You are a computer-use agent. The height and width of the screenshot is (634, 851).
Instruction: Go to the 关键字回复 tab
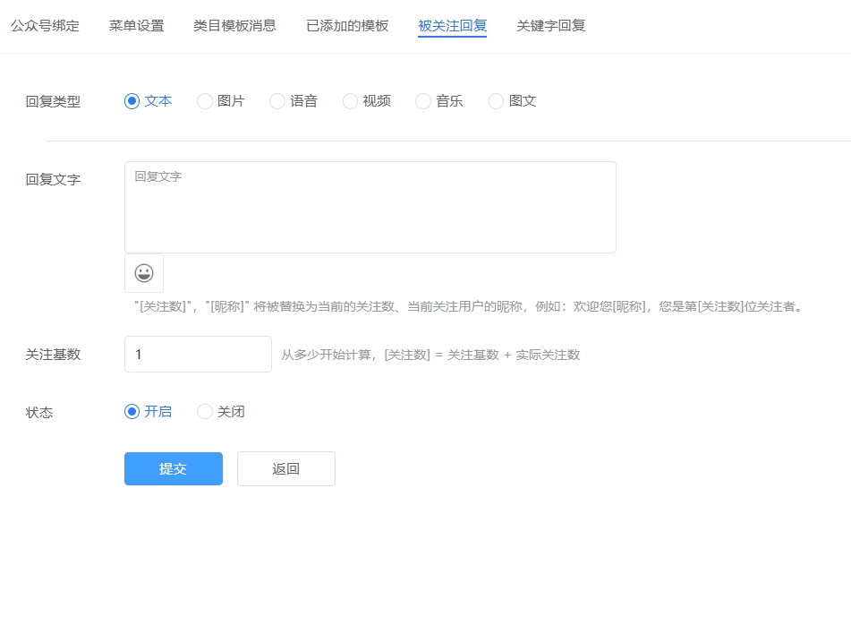click(x=550, y=26)
